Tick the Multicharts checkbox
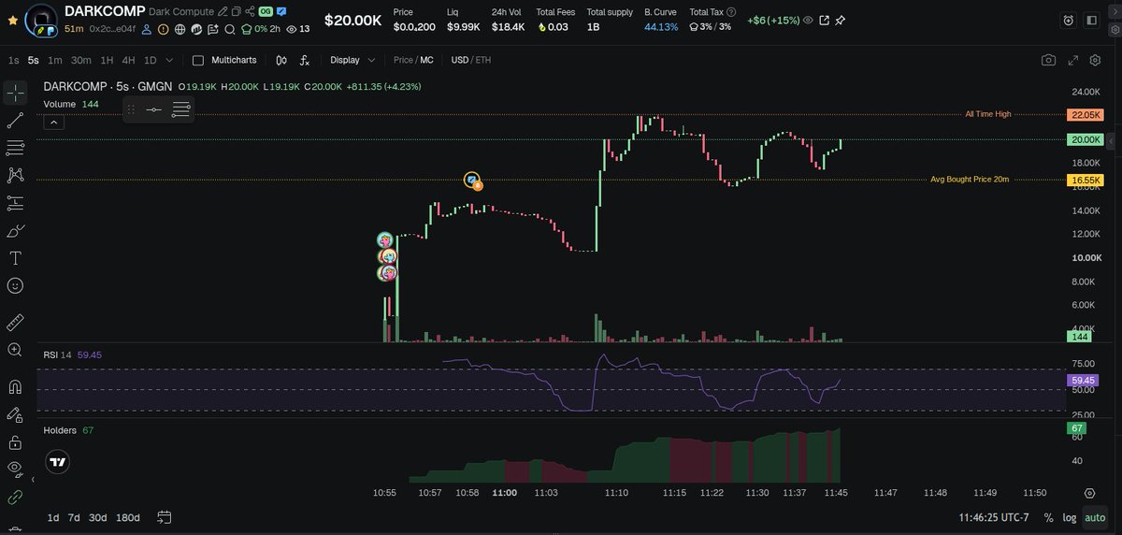The height and width of the screenshot is (535, 1122). coord(197,60)
